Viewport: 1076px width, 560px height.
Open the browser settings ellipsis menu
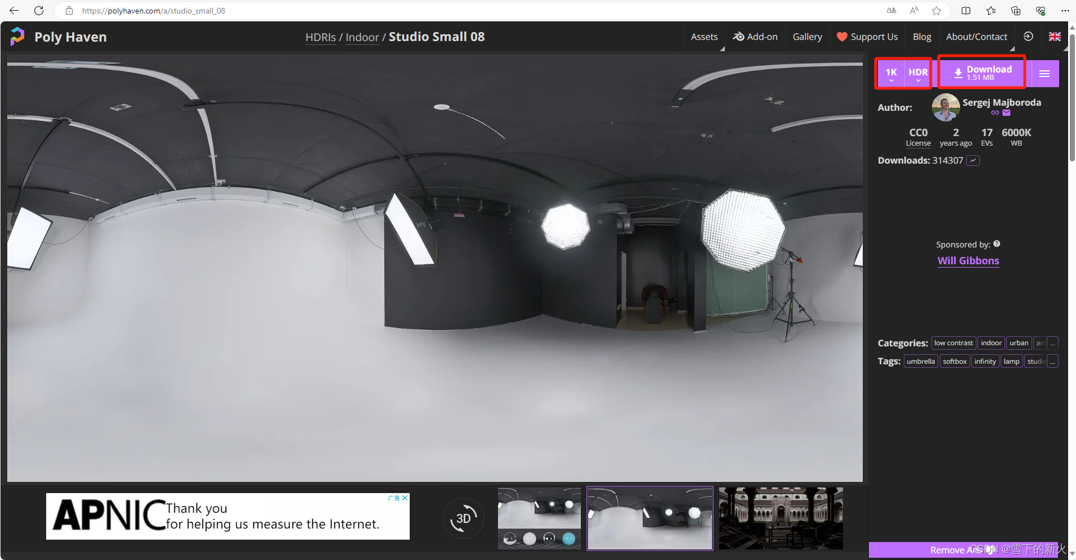(x=1065, y=11)
